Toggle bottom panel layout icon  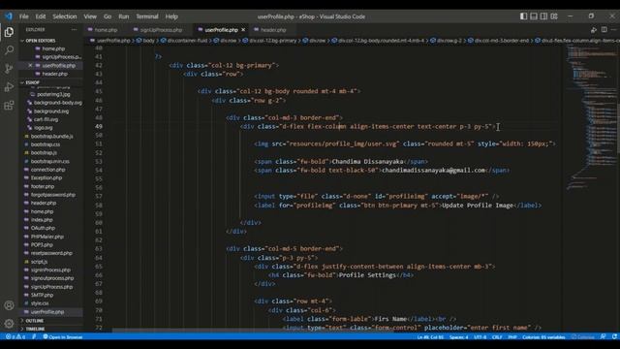(534, 16)
